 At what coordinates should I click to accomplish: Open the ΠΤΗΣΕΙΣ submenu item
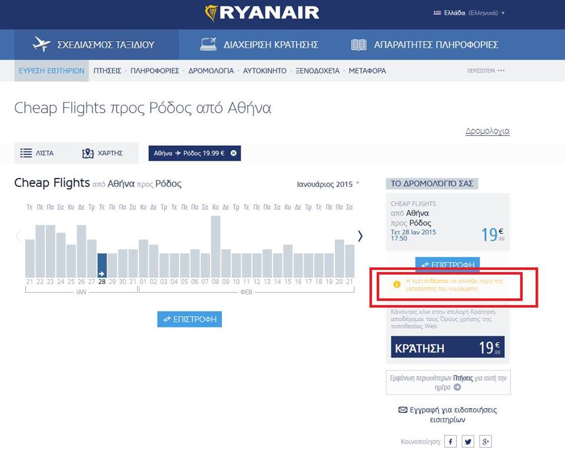coord(107,71)
